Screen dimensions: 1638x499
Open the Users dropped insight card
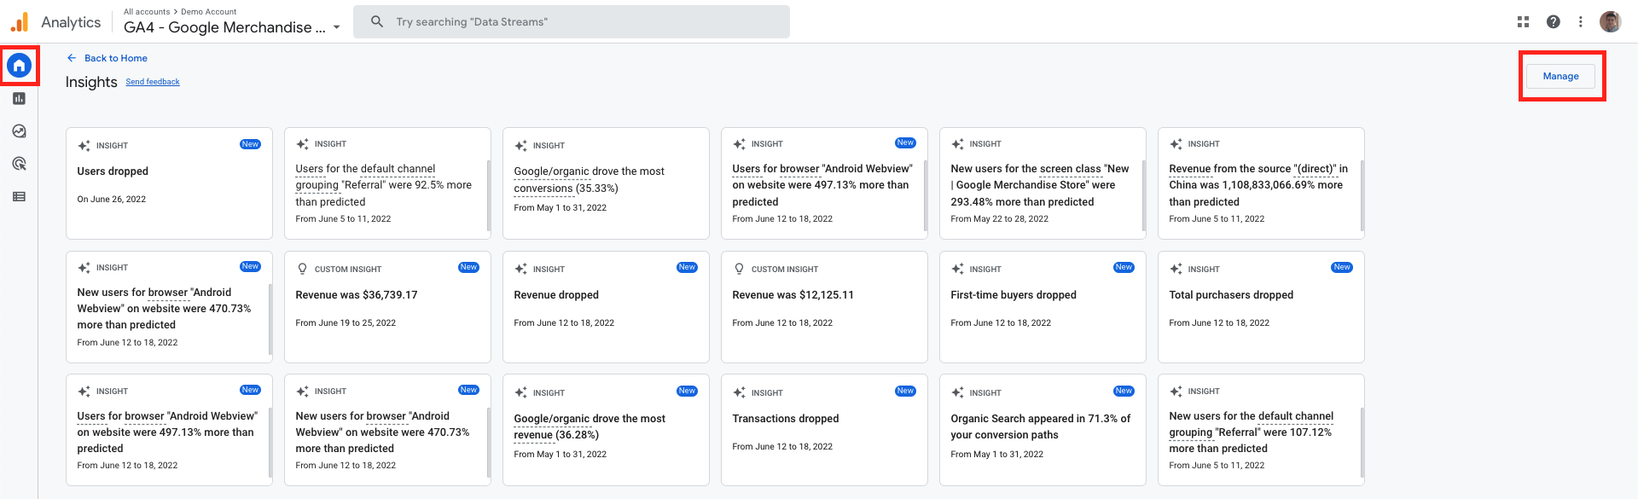click(169, 183)
